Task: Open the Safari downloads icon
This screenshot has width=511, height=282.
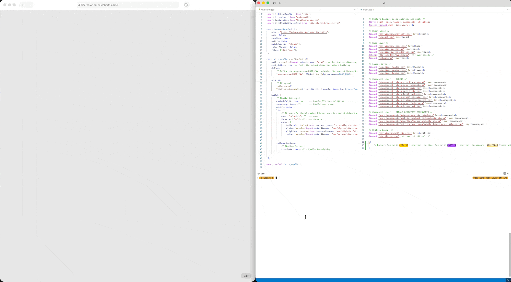Action: point(186,5)
